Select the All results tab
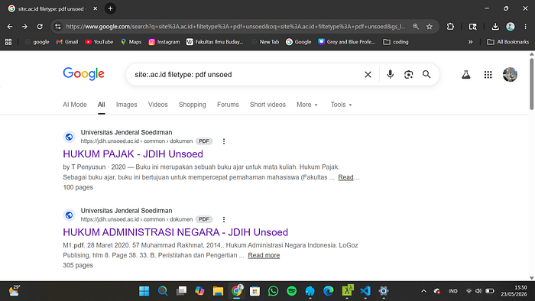 pos(102,105)
